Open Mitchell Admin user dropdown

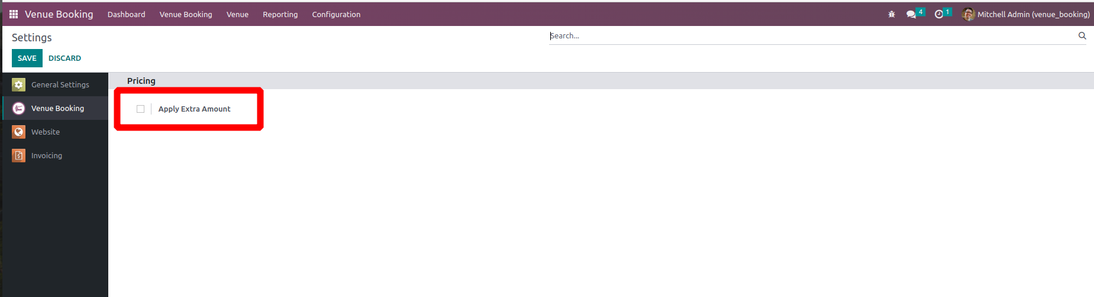[x=1026, y=14]
